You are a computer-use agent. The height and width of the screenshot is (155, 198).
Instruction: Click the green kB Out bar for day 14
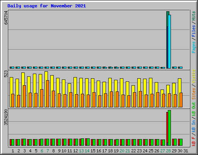[88, 142]
